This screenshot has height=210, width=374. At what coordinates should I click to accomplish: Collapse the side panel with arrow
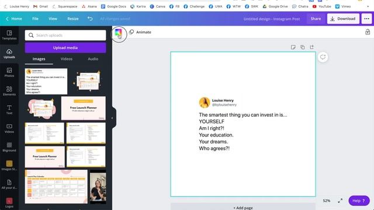pos(112,118)
